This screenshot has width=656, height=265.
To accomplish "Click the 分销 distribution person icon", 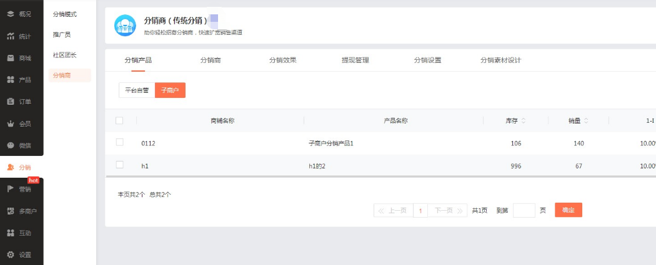I will click(x=11, y=167).
